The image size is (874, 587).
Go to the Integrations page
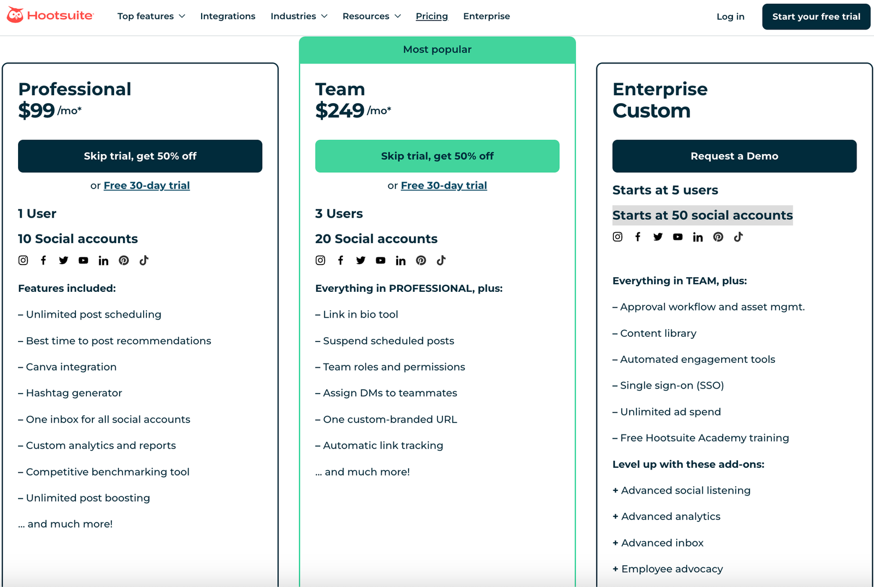coord(228,16)
